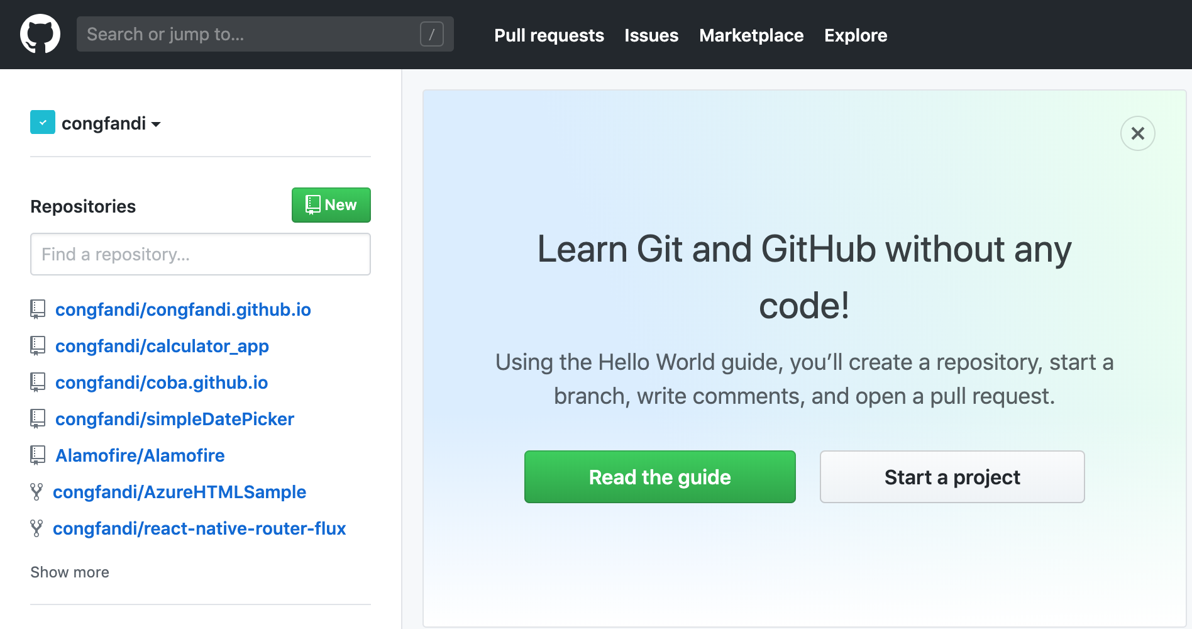Click the fork icon next to AzureHTMLSample
This screenshot has height=629, width=1192.
[38, 491]
